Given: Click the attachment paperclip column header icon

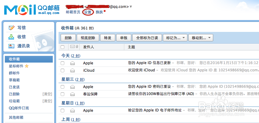Looking at the screenshot, I should click(77, 47).
